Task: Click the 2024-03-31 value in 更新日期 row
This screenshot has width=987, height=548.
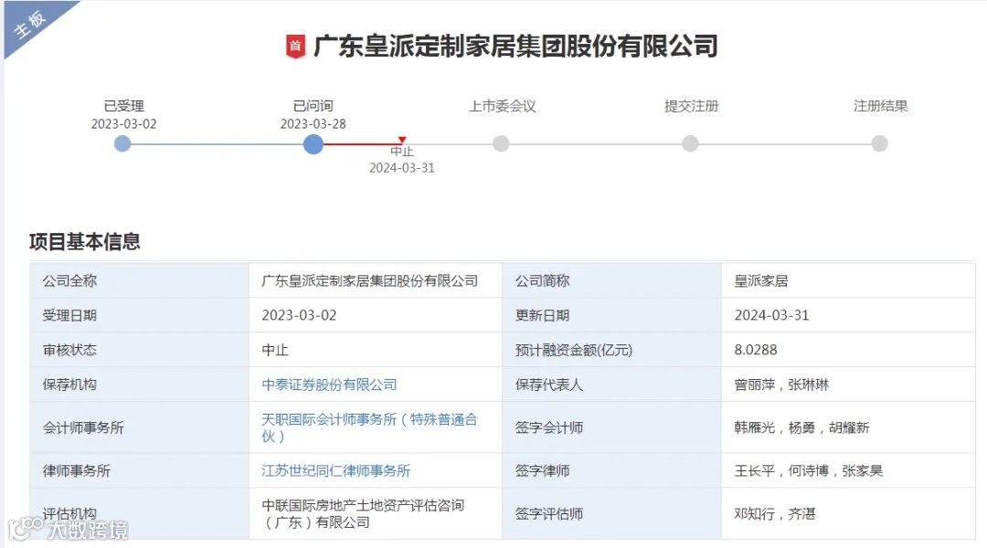Action: tap(771, 315)
